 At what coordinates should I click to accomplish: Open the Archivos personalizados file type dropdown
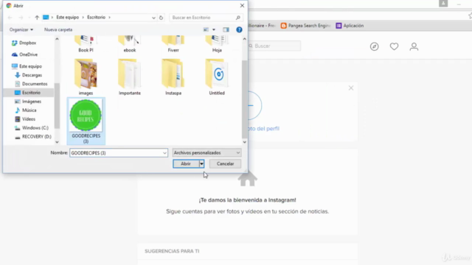point(206,152)
